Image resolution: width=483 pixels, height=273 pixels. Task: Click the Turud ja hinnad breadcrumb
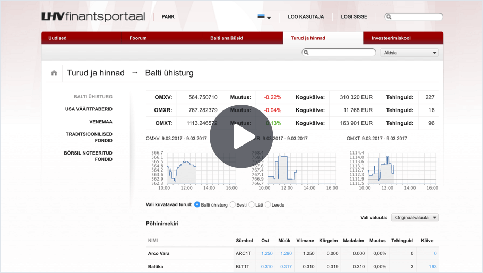click(96, 73)
